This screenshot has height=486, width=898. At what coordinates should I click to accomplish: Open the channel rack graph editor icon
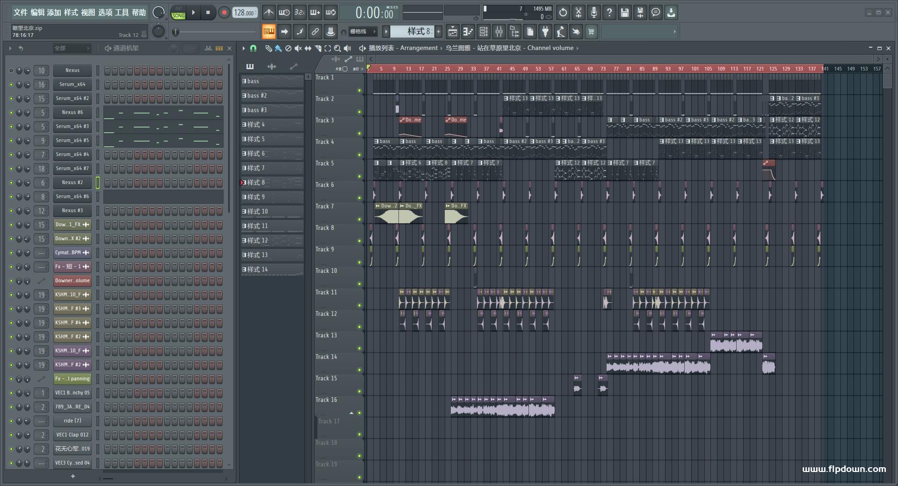pyautogui.click(x=208, y=48)
